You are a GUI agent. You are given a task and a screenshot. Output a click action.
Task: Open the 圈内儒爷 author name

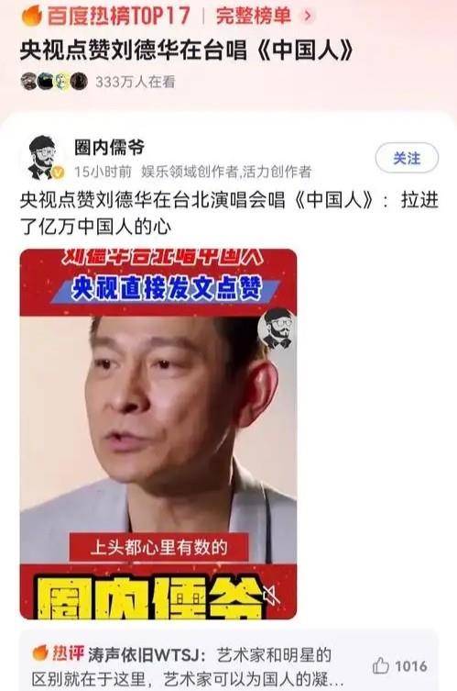pyautogui.click(x=109, y=148)
